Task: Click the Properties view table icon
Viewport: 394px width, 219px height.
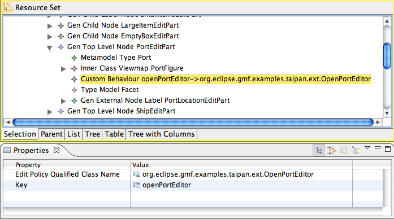Action: [x=7, y=150]
